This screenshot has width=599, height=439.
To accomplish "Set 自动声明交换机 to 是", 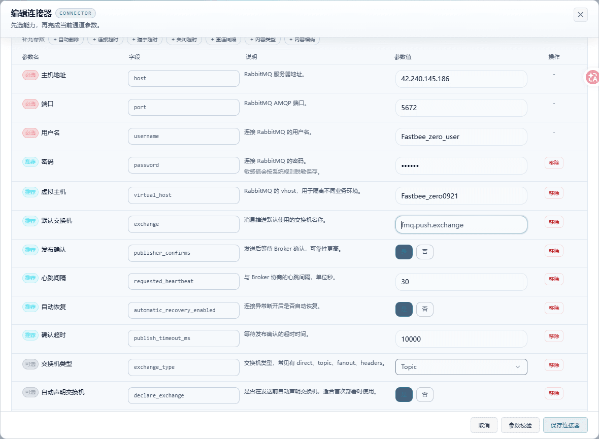I will [x=404, y=394].
